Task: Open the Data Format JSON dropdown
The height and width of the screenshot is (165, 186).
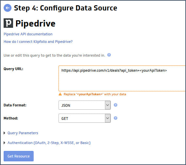Action: [x=85, y=105]
